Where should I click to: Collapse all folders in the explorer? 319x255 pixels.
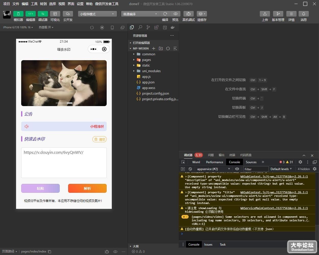click(x=175, y=48)
